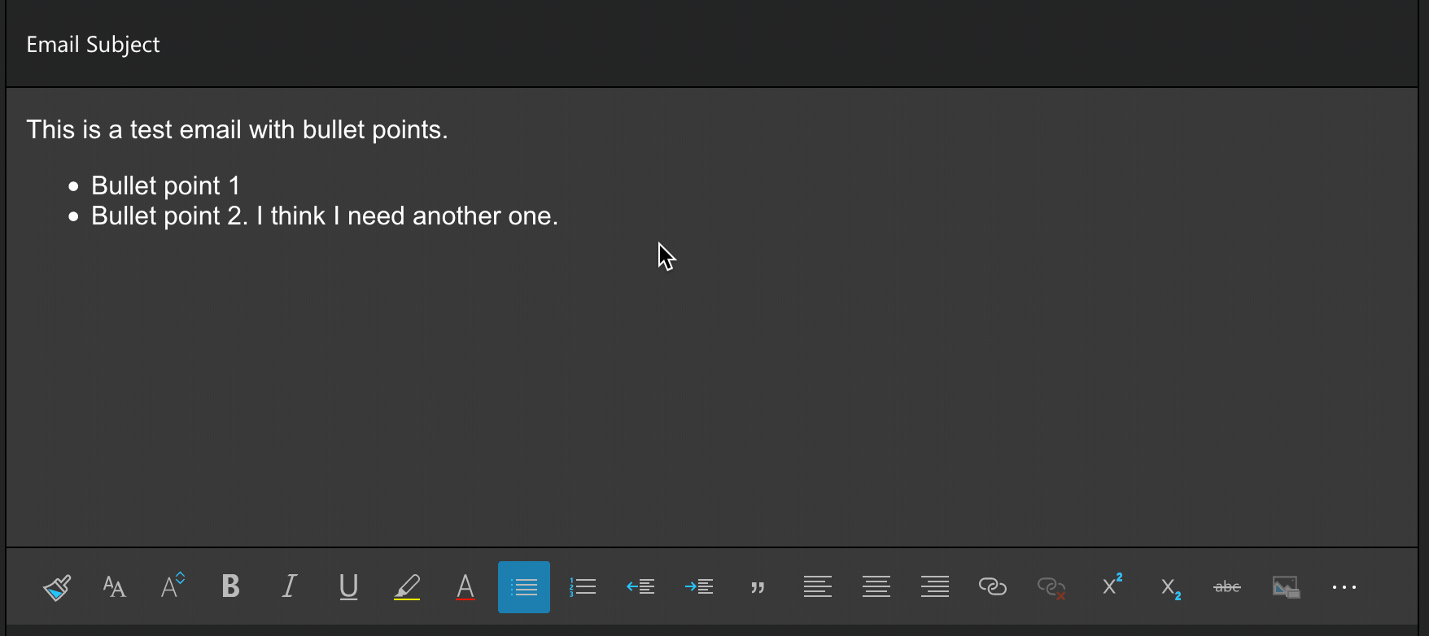Apply the yellow text highlight color
1429x636 pixels.
click(x=407, y=586)
